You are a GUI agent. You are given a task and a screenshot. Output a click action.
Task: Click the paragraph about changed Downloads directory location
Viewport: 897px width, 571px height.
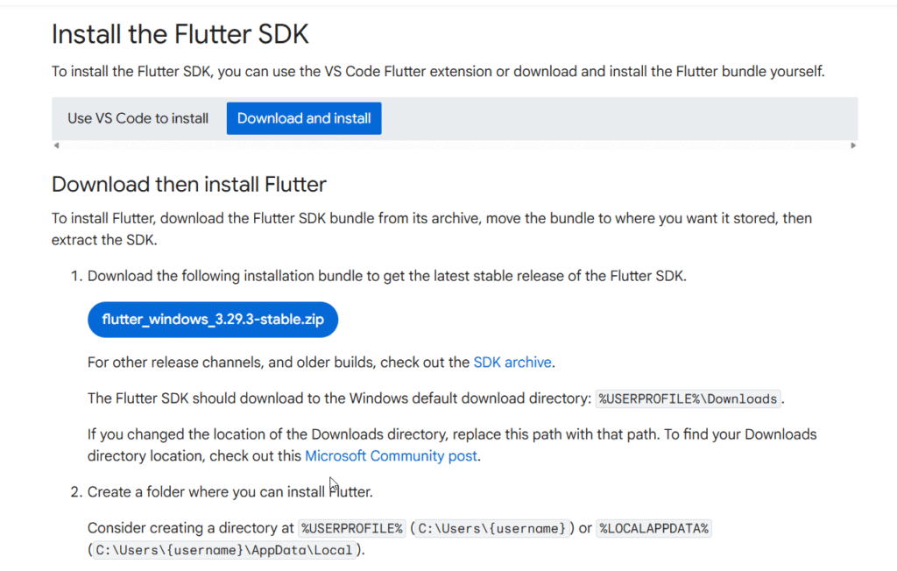click(452, 445)
